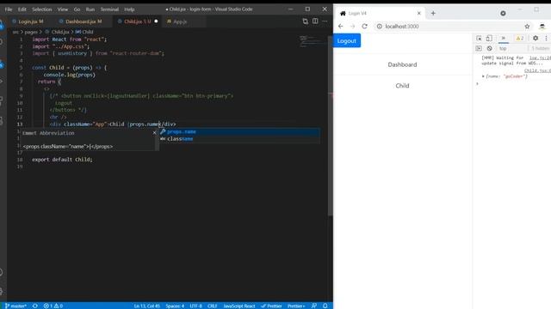This screenshot has height=309, width=551.
Task: Open the log.js source link in console
Action: (540, 58)
